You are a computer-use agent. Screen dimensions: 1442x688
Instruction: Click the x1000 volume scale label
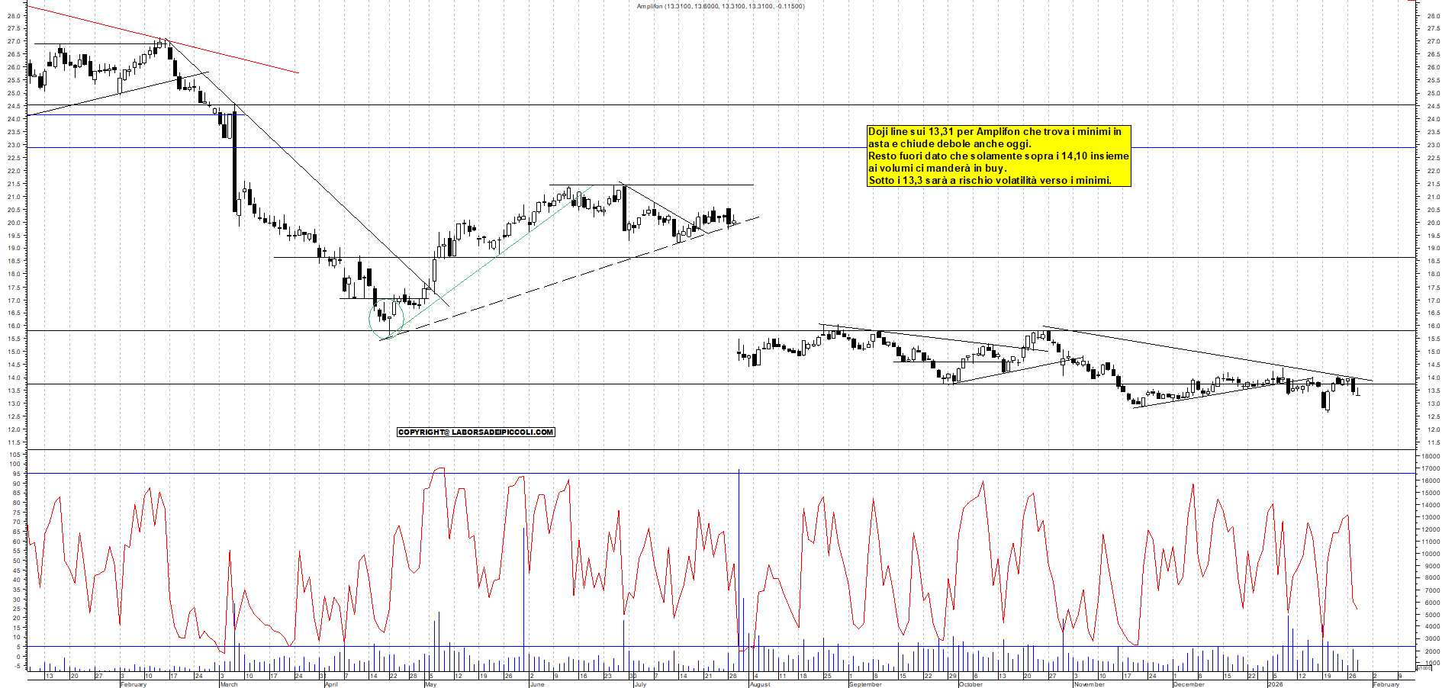1424,668
